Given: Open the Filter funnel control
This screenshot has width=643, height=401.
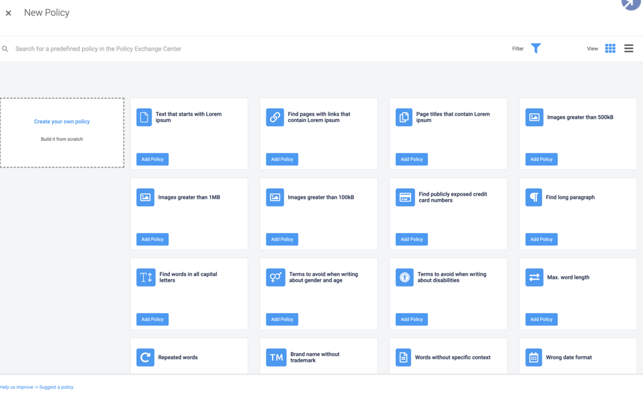Looking at the screenshot, I should click(536, 48).
